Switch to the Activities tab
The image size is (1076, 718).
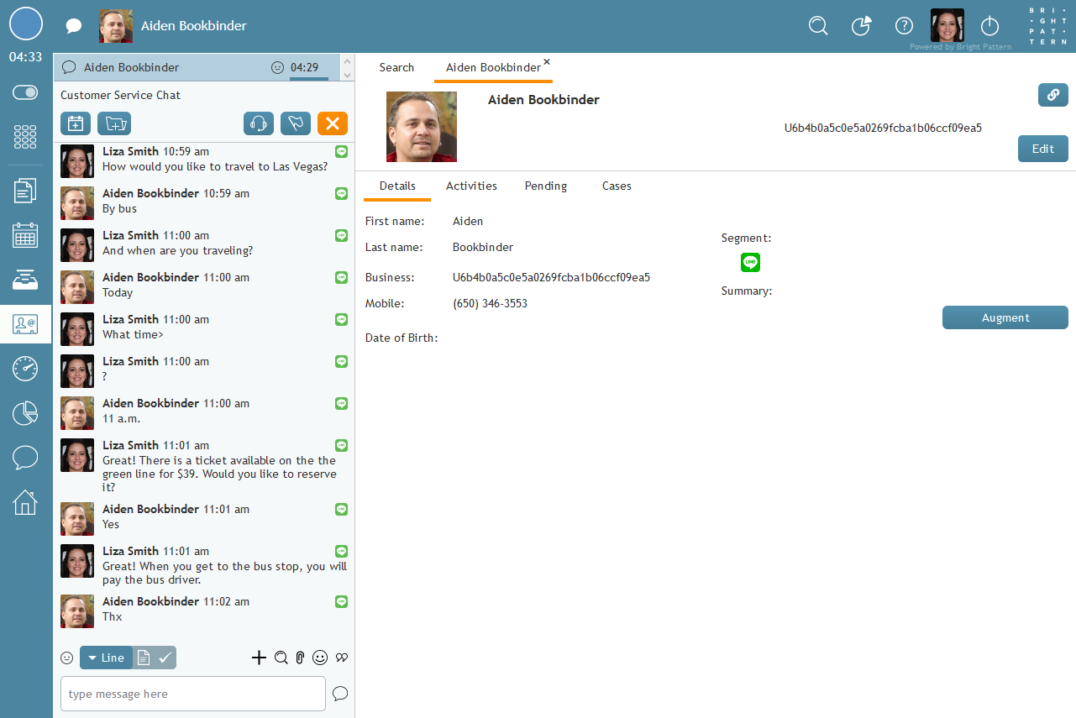[x=471, y=186]
